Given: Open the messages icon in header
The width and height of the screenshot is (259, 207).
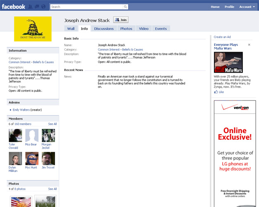Looking at the screenshot, I should pyautogui.click(x=37, y=7).
